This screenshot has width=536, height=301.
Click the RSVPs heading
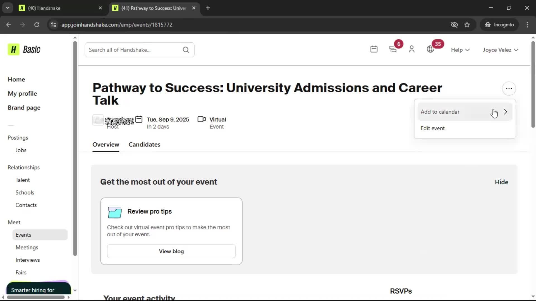401,291
